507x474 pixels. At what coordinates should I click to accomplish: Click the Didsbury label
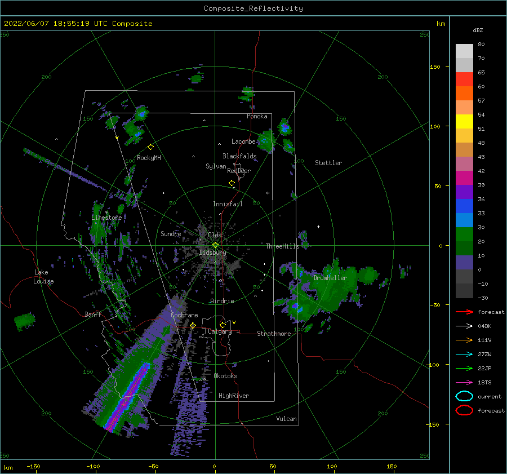point(212,252)
